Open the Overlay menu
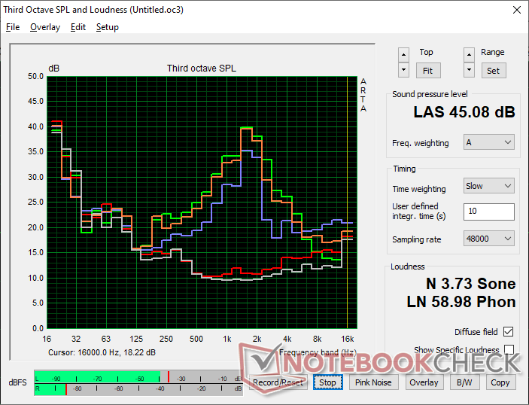This screenshot has height=405, width=529. [44, 27]
